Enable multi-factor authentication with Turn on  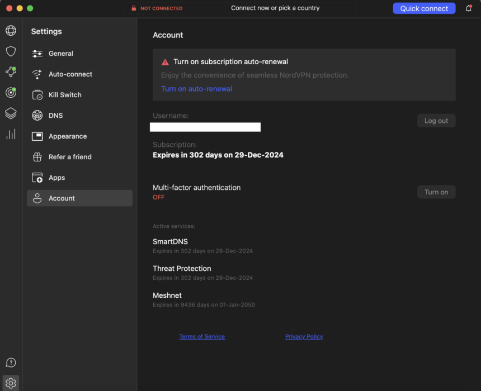point(436,192)
